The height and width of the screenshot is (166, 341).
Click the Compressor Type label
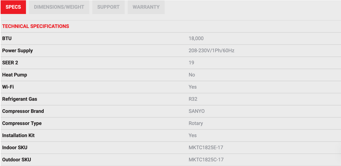[x=22, y=123]
